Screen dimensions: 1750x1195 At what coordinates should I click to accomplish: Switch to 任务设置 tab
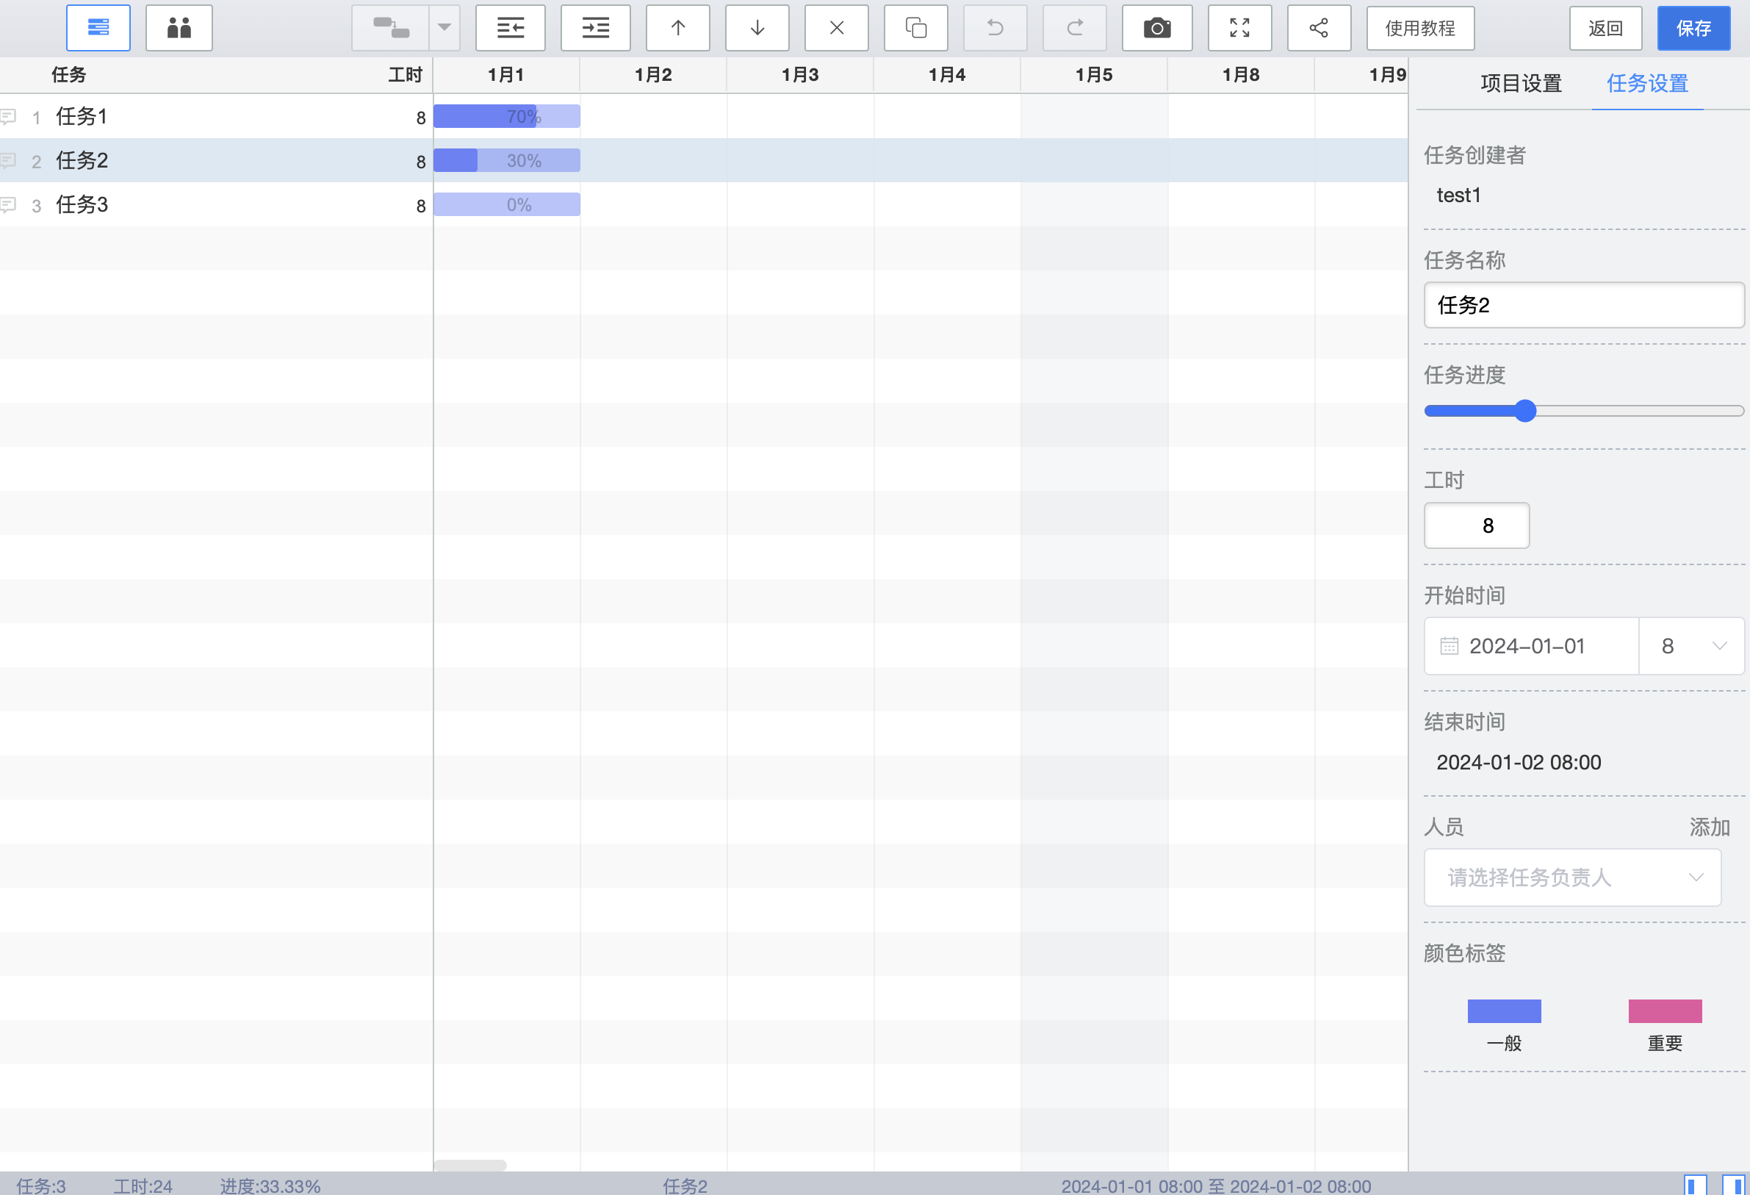tap(1647, 83)
